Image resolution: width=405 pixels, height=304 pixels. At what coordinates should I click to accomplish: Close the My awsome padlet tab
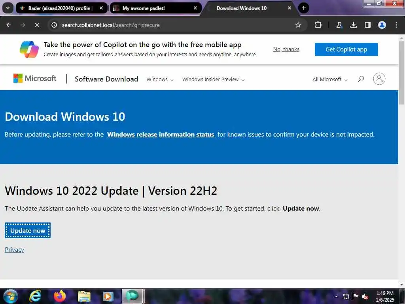tap(195, 8)
